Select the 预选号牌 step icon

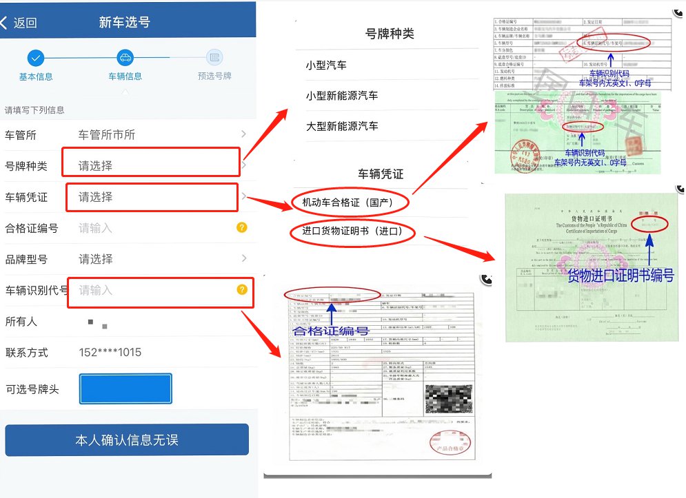(214, 57)
